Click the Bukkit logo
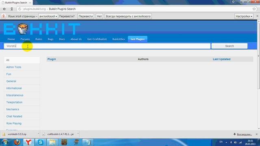This screenshot has height=146, width=260. (42, 29)
